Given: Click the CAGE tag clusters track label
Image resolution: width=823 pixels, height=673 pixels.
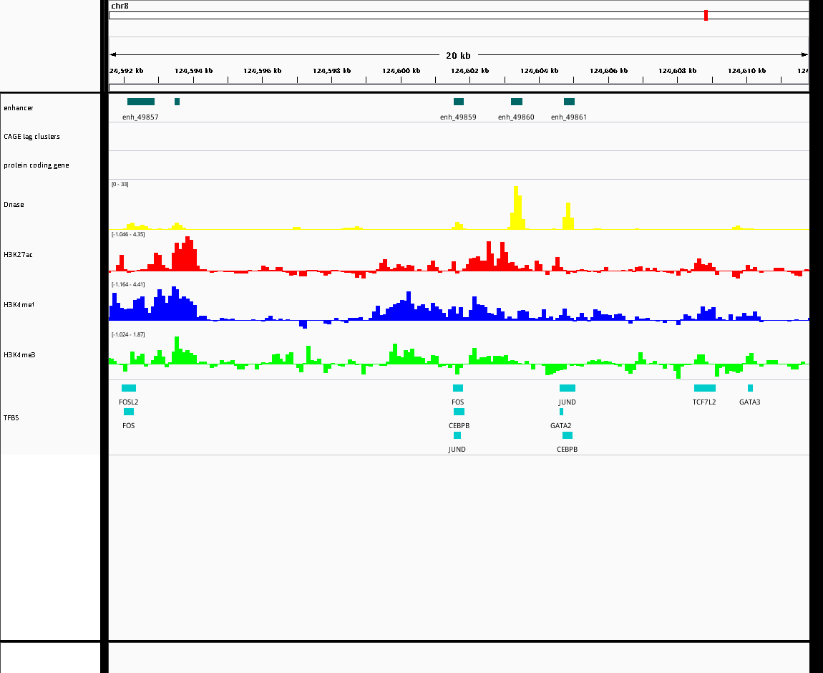Looking at the screenshot, I should coord(31,137).
